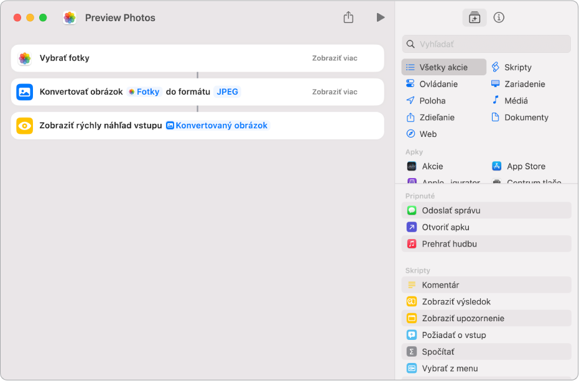The width and height of the screenshot is (579, 381).
Task: Select the Skripty category
Action: point(511,67)
